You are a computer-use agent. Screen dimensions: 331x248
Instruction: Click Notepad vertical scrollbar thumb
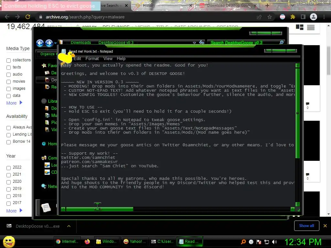click(297, 113)
